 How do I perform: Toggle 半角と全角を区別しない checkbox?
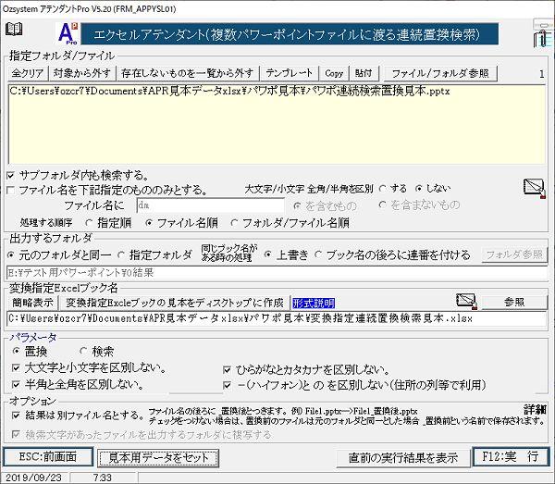[16, 384]
